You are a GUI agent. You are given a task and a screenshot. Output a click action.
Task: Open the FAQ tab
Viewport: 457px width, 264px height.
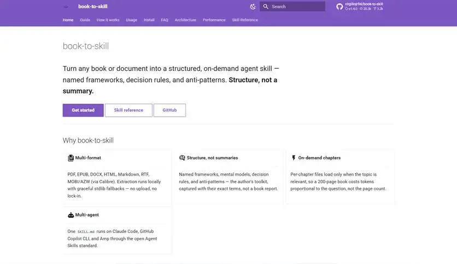coord(165,20)
